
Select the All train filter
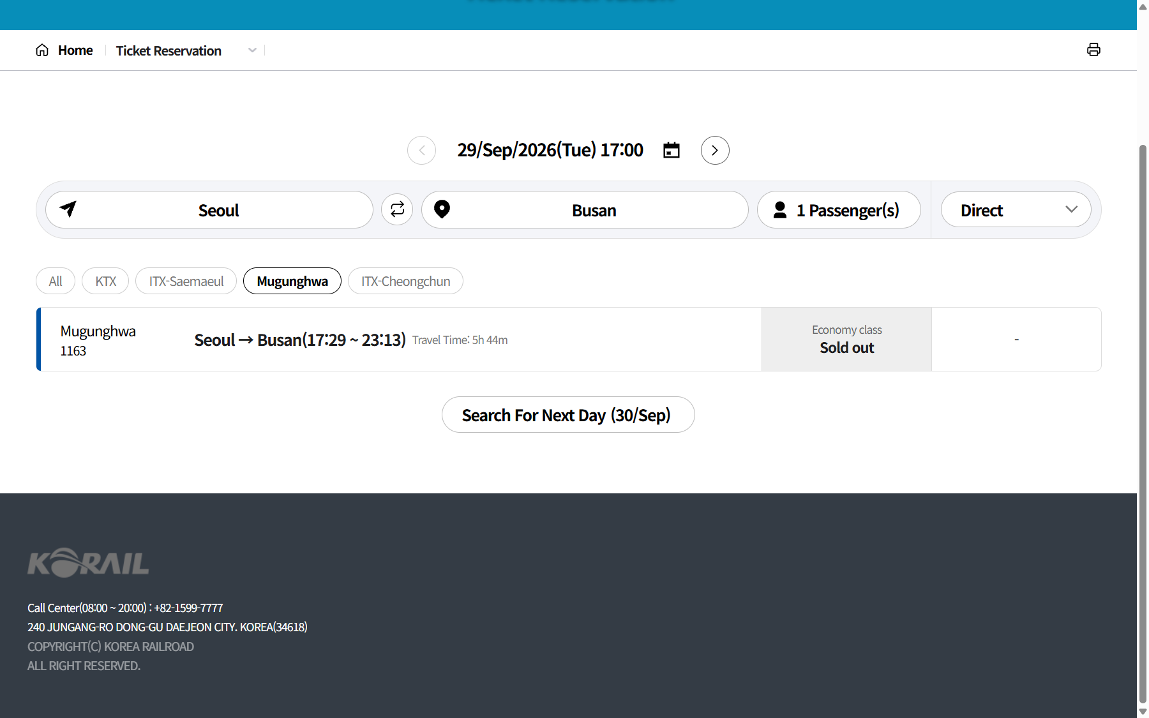tap(56, 281)
